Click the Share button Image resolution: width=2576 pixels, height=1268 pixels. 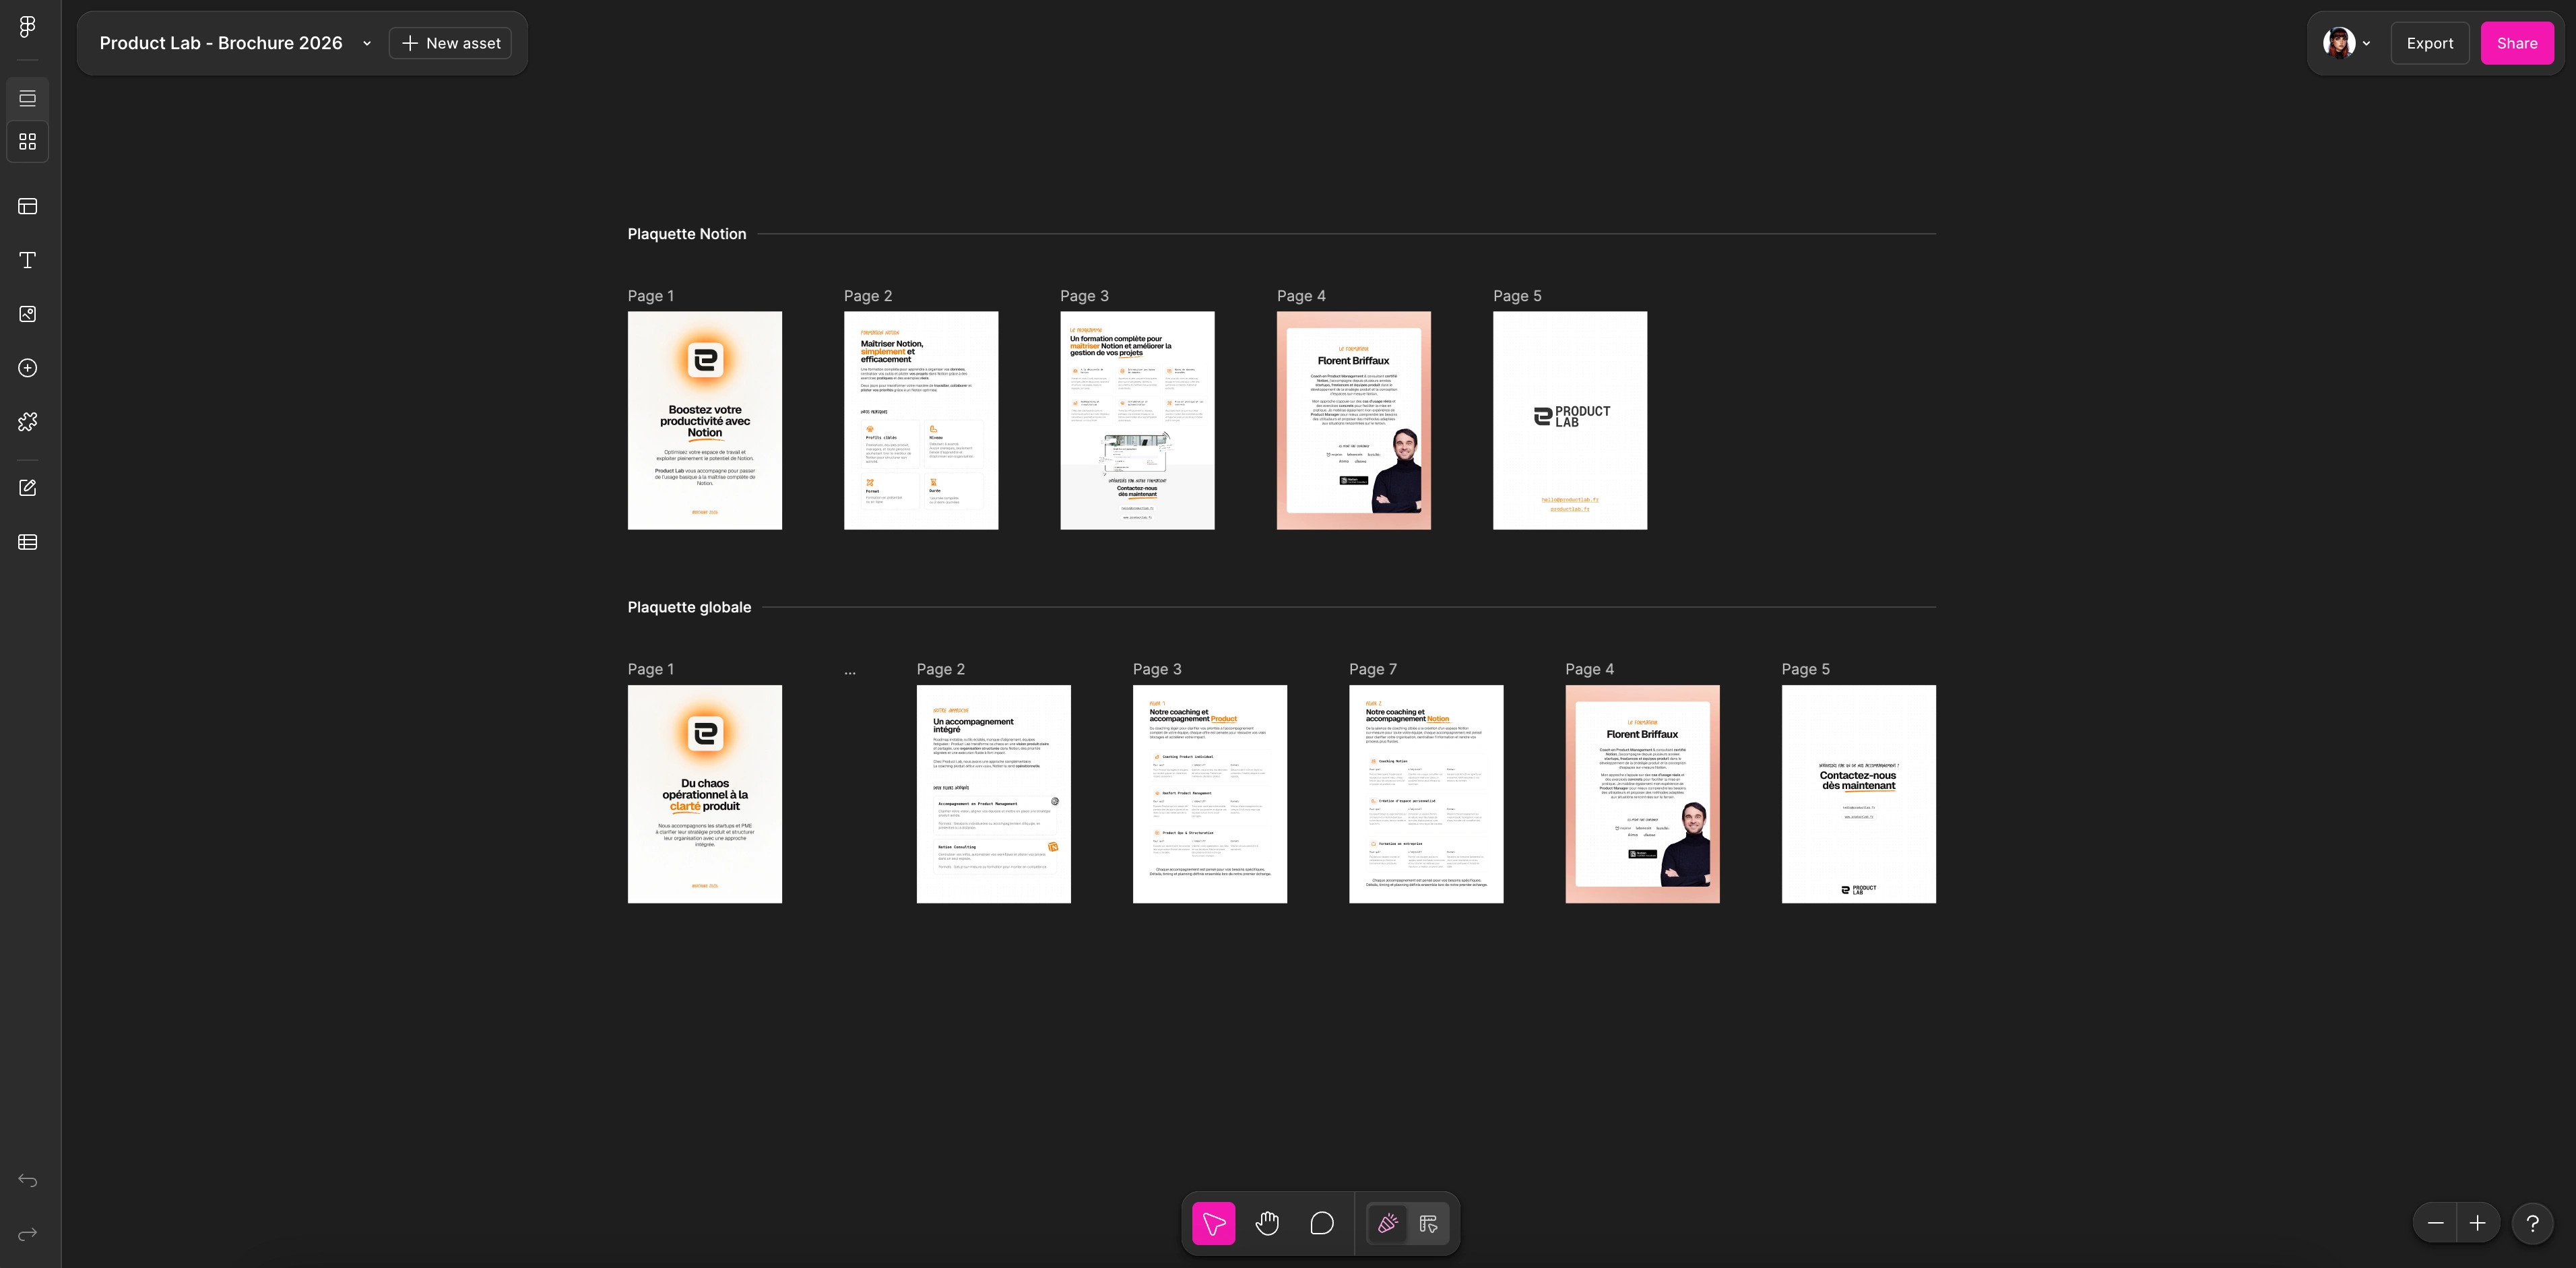pyautogui.click(x=2516, y=43)
